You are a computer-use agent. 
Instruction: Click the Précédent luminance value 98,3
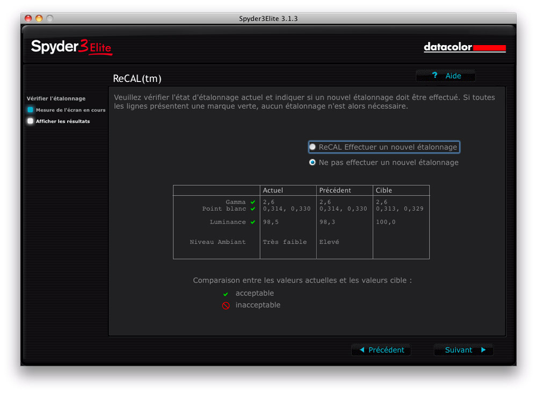(x=328, y=222)
